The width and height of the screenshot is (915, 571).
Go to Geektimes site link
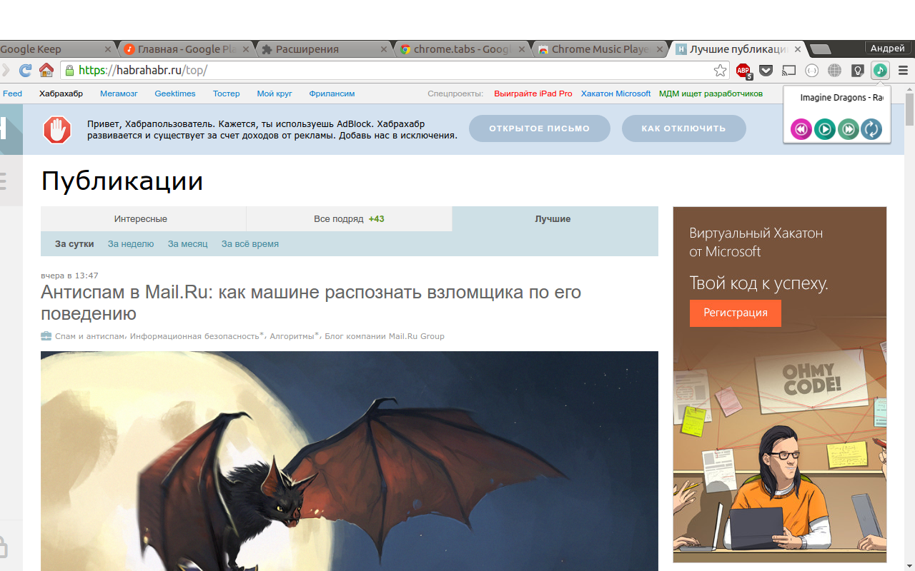click(175, 94)
